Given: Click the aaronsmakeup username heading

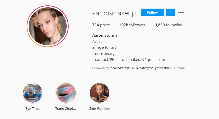Looking at the screenshot, I should pyautogui.click(x=114, y=13).
